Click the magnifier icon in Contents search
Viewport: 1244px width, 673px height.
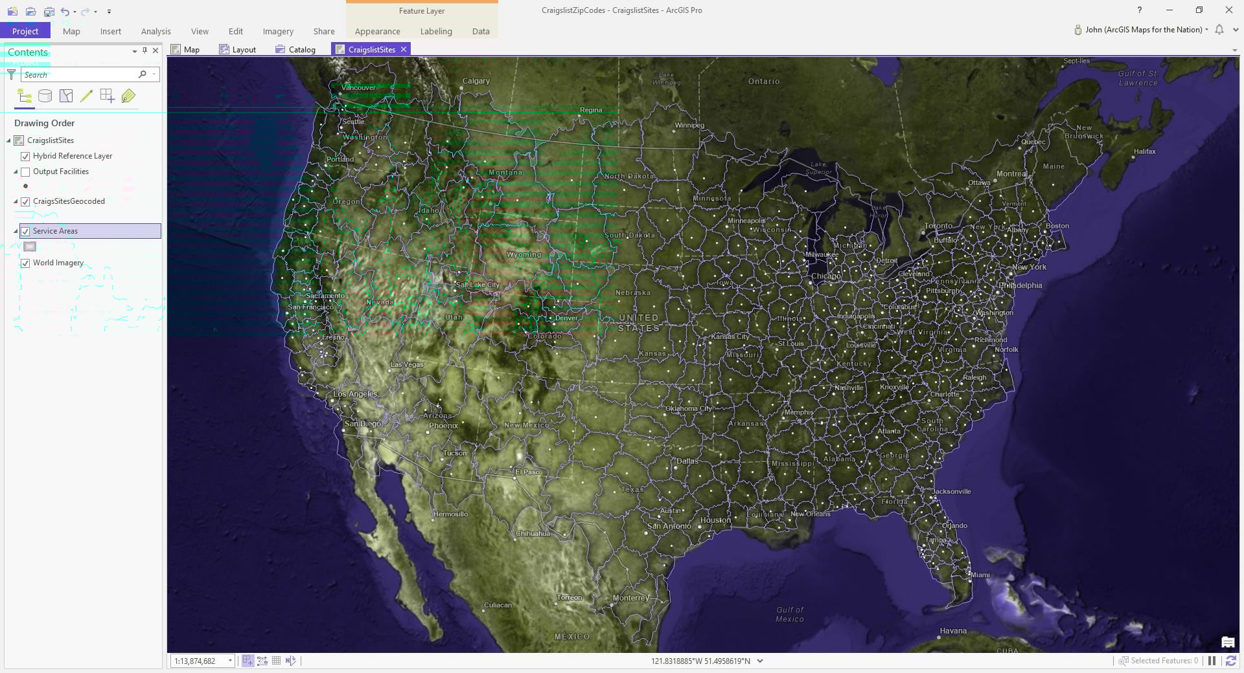point(143,74)
